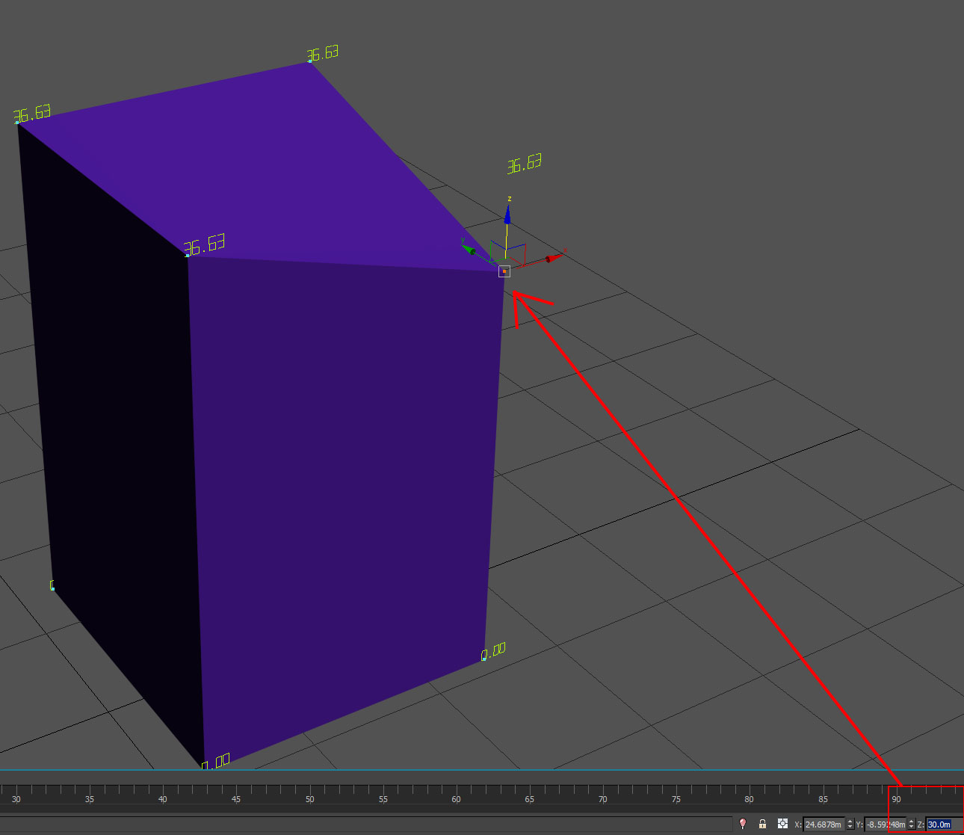The height and width of the screenshot is (835, 964).
Task: Click the Y coordinate input field
Action: (885, 825)
